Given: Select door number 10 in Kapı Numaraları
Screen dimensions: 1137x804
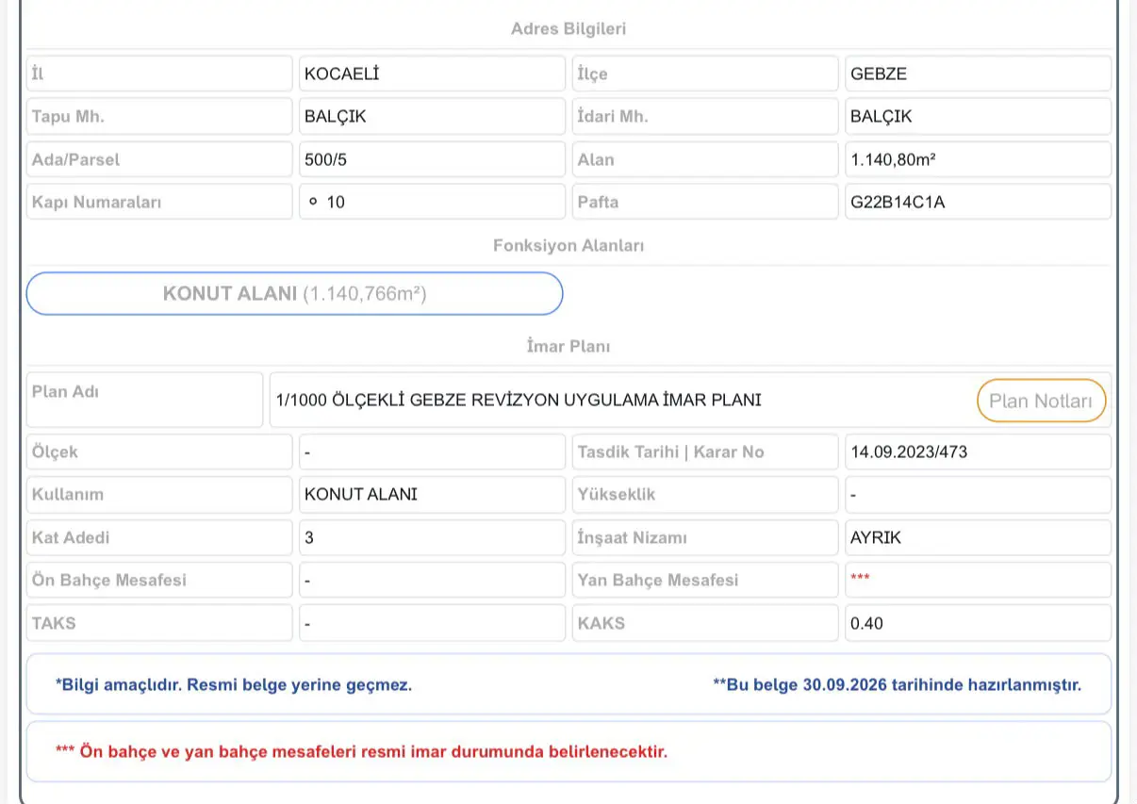Looking at the screenshot, I should 336,202.
